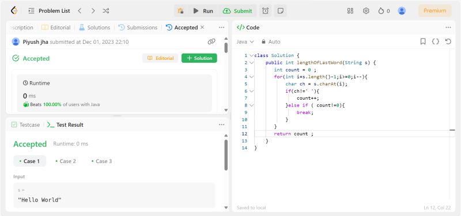Open the user profile avatar
Image resolution: width=461 pixels, height=216 pixels.
click(x=402, y=11)
